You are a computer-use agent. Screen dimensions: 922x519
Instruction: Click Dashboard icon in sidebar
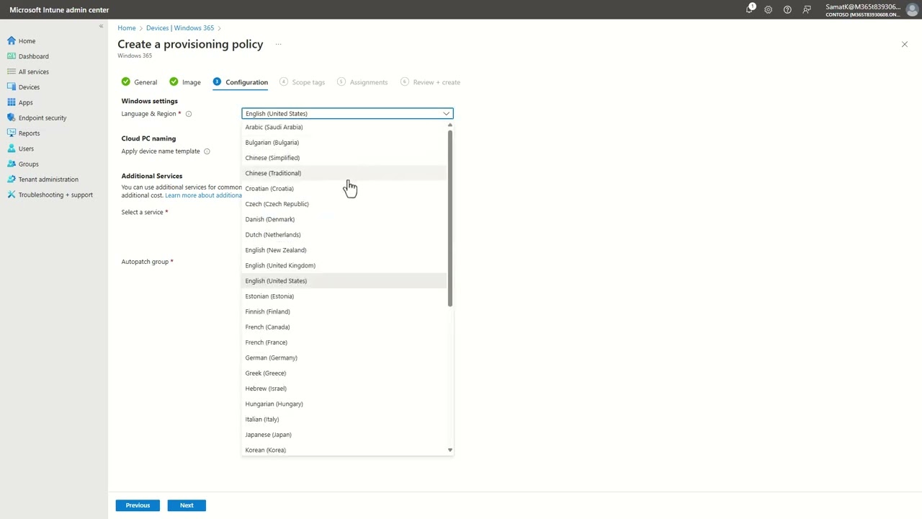click(12, 56)
